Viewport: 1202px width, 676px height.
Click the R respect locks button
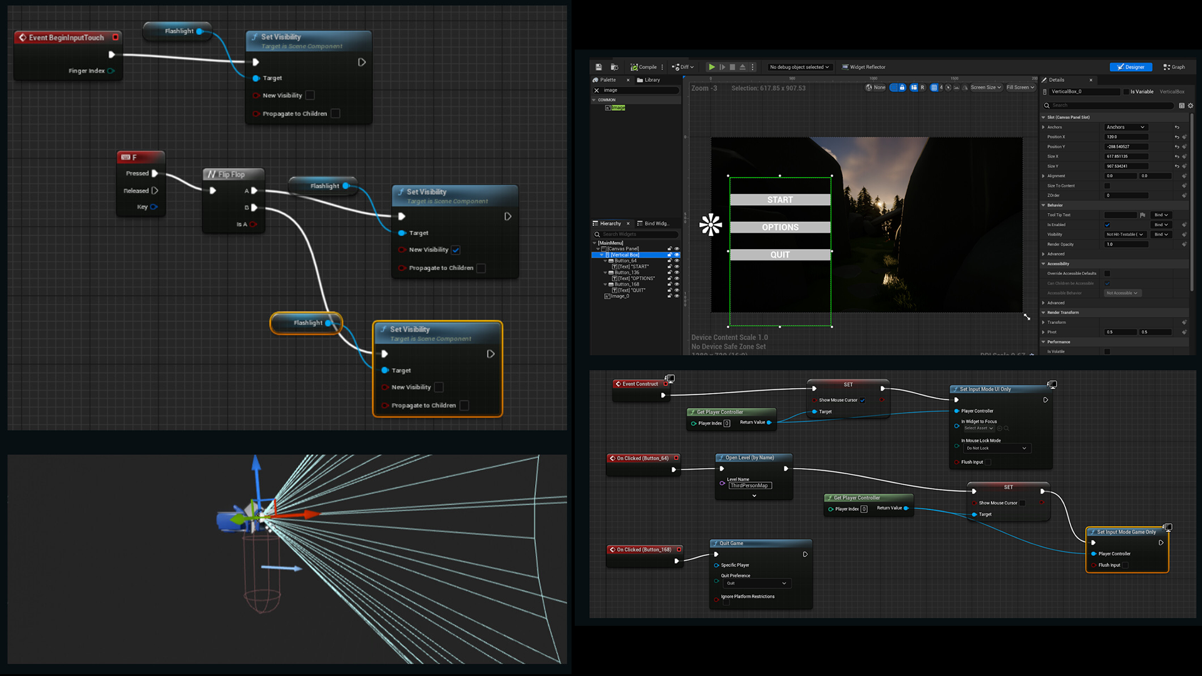tap(922, 88)
